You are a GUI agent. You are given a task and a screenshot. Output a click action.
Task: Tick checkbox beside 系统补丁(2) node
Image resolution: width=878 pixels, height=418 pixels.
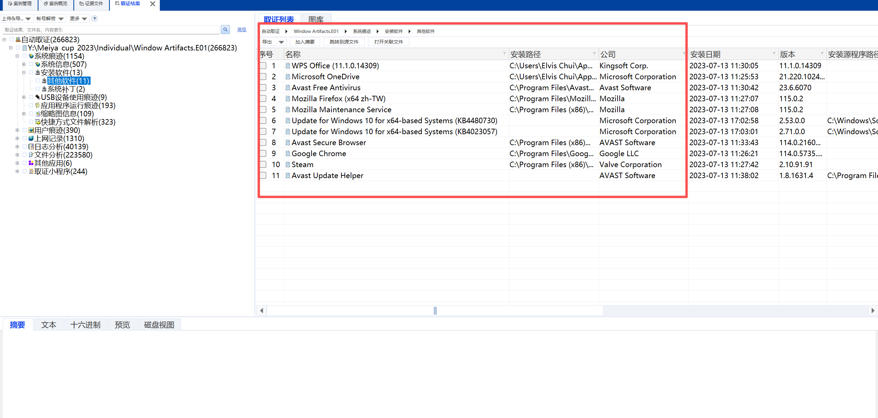(x=37, y=89)
